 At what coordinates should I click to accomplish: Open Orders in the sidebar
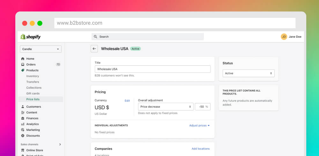tap(31, 64)
